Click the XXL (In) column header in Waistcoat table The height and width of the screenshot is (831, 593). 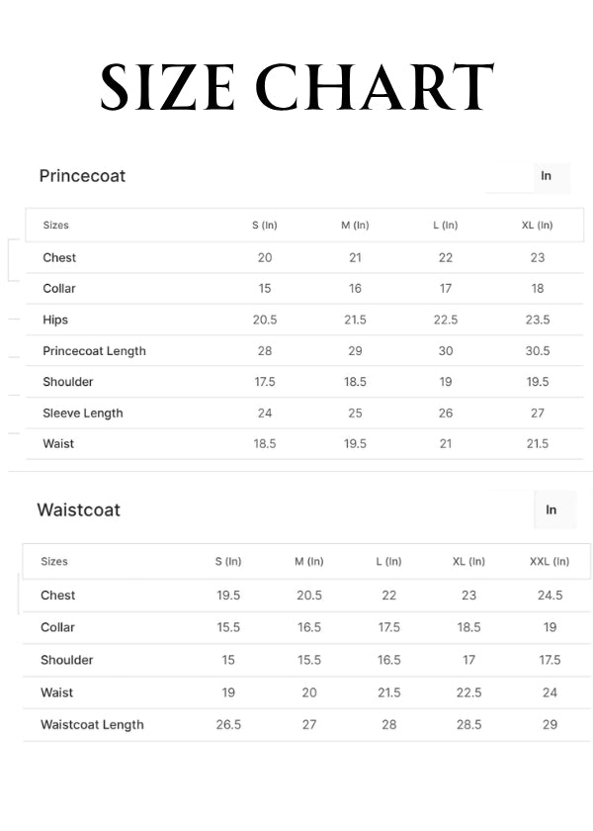(x=550, y=562)
